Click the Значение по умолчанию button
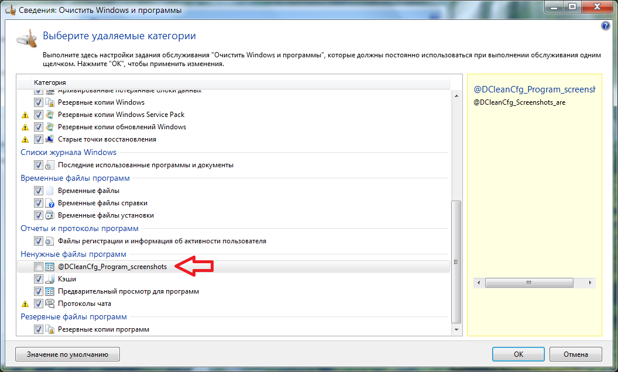 click(67, 354)
